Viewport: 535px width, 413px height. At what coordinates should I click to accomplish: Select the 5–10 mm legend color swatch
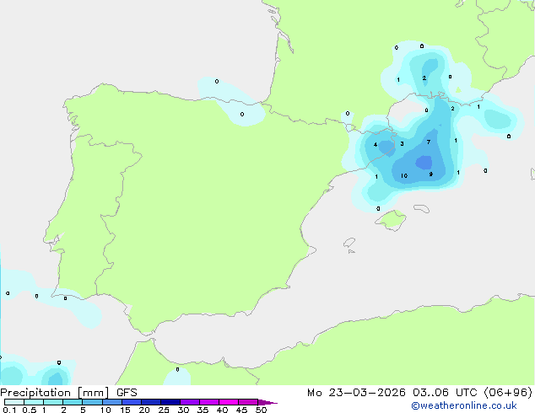(92, 402)
